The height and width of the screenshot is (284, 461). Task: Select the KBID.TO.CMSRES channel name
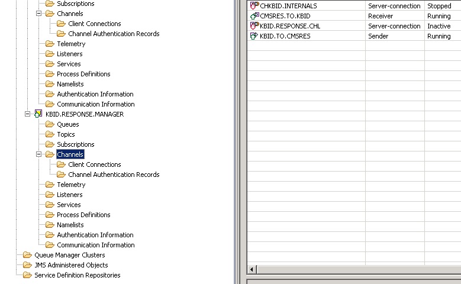pos(285,36)
